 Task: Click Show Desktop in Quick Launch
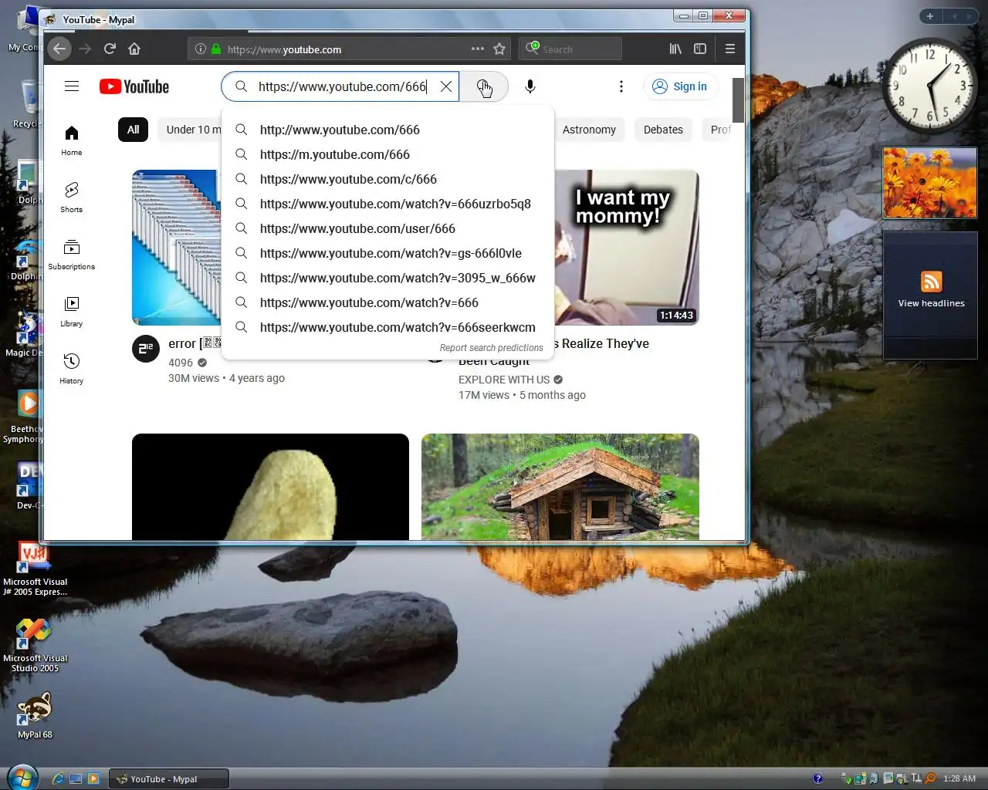[76, 778]
